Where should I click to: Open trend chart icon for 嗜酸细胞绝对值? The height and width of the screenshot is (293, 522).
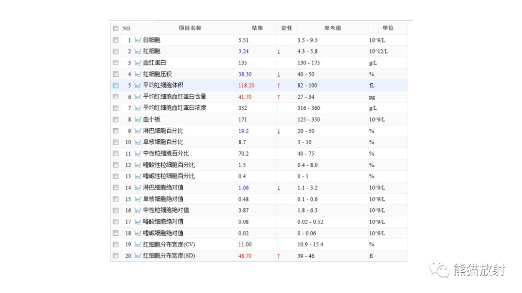(x=137, y=221)
